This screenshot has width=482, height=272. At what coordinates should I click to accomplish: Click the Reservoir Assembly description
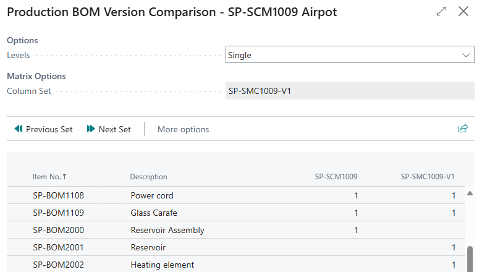167,230
